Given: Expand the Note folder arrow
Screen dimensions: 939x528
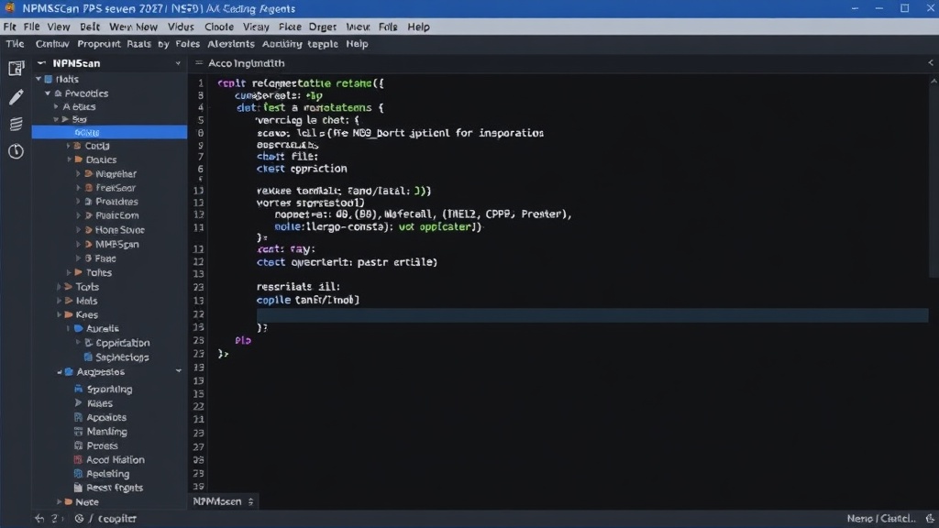Looking at the screenshot, I should (x=60, y=501).
